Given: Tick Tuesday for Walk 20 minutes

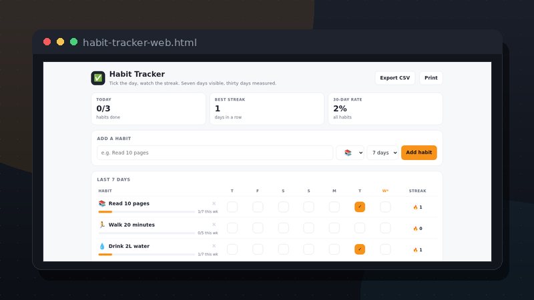Looking at the screenshot, I should [360, 228].
